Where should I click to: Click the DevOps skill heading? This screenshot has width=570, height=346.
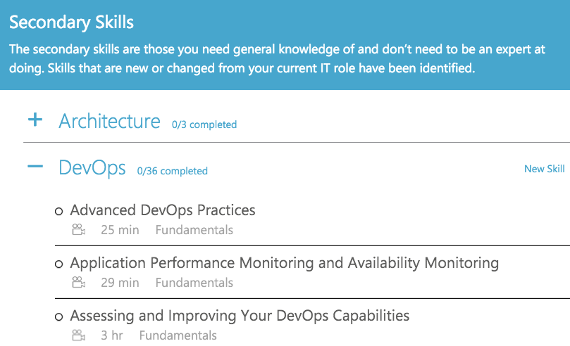(92, 168)
